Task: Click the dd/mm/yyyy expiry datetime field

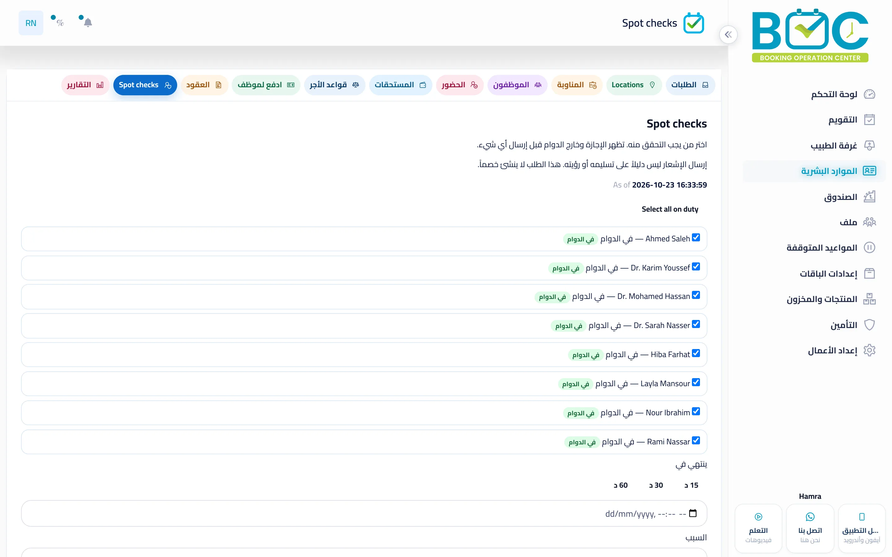Action: coord(364,514)
